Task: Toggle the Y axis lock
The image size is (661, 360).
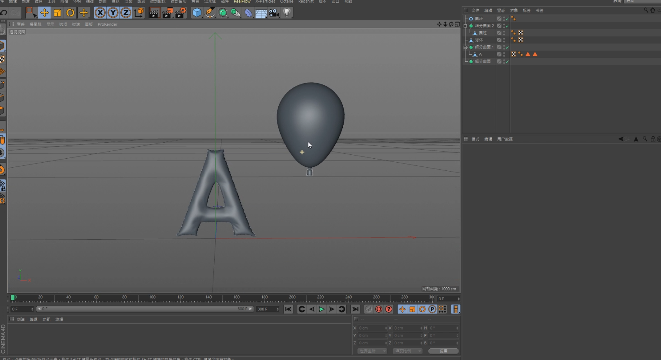Action: point(113,13)
